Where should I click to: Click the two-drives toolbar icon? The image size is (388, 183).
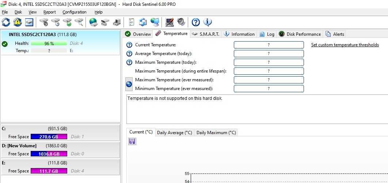pyautogui.click(x=105, y=22)
